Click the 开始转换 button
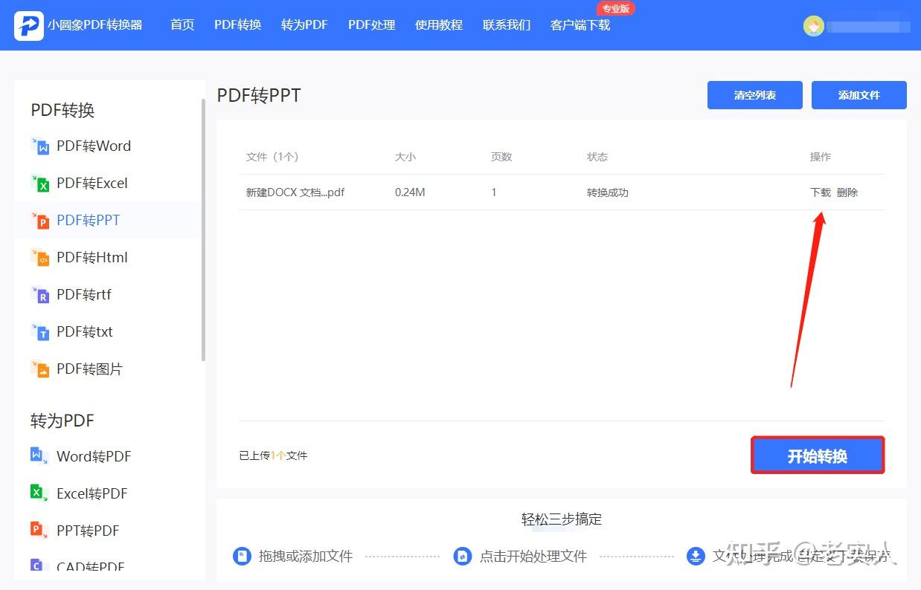 (x=818, y=456)
